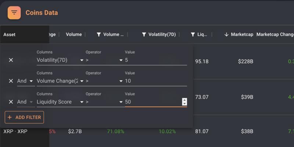Screen dimensions: 294x147
Task: Open Columns dropdown showing Volatility(7D)
Action: pyautogui.click(x=60, y=60)
